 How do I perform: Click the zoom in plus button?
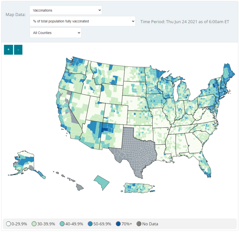[8, 50]
